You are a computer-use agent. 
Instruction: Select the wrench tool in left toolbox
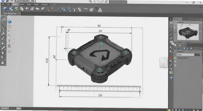(x=3, y=34)
